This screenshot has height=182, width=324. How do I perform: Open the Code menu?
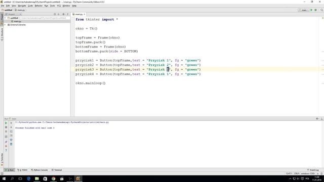tap(30, 6)
